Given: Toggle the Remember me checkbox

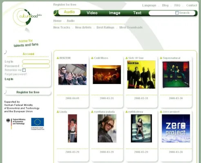Looking at the screenshot, I should (24, 70).
